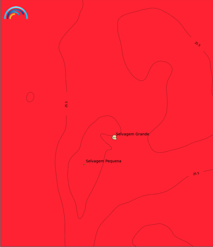Click the green dot at Selvagem Pequena
This screenshot has width=213, height=247.
click(x=84, y=165)
